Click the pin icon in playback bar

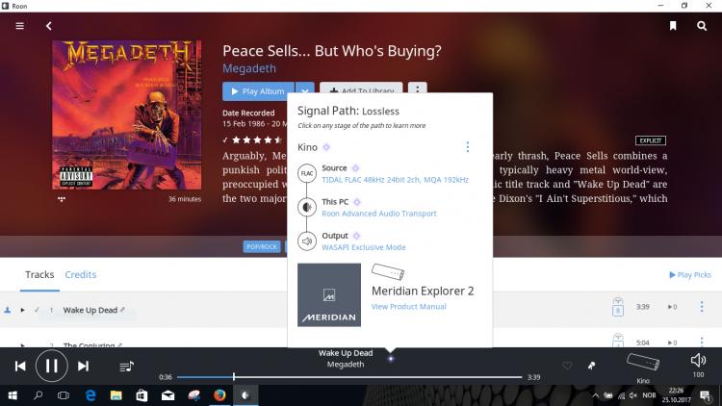[x=592, y=366]
